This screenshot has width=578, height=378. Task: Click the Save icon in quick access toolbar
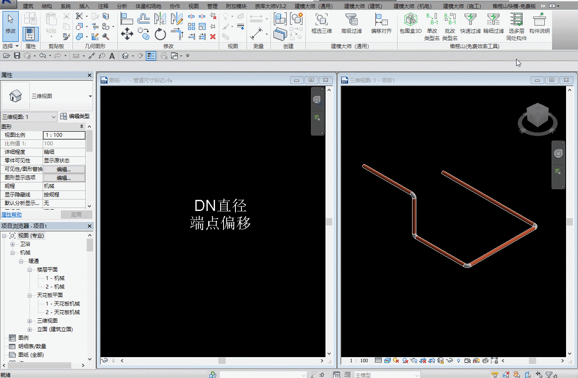[x=17, y=56]
